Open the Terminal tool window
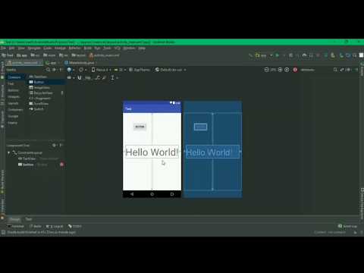Image resolution: width=364 pixels, height=273 pixels. pos(16,226)
